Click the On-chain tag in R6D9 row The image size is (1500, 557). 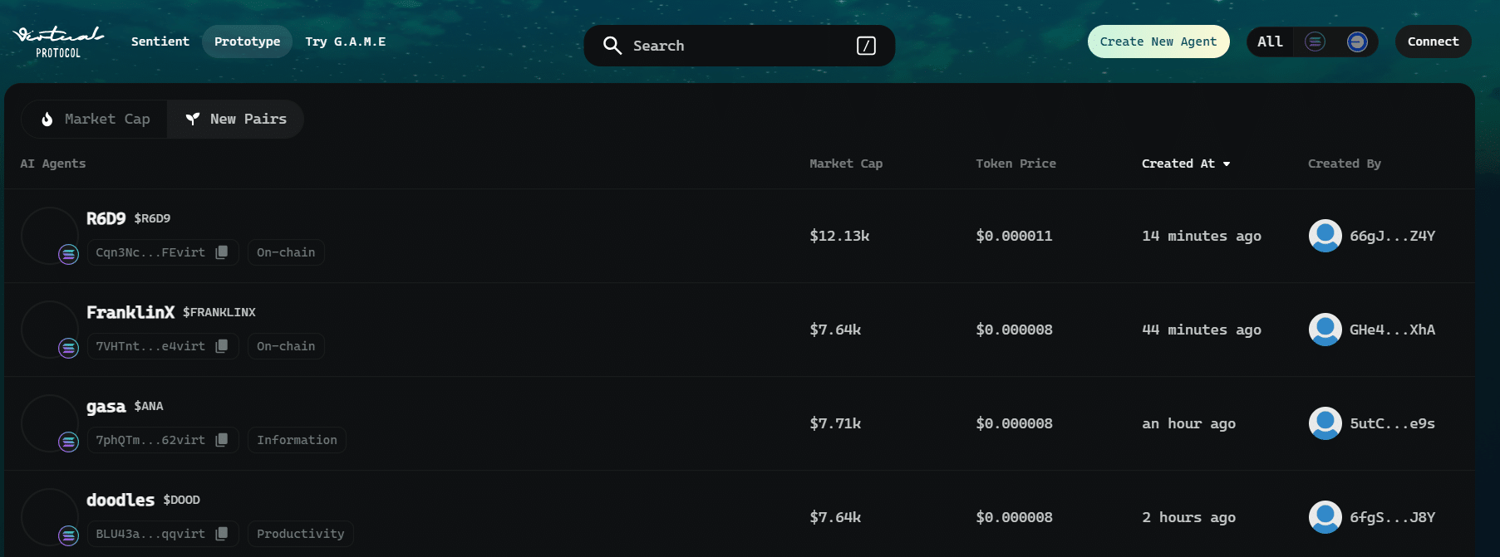(x=286, y=252)
